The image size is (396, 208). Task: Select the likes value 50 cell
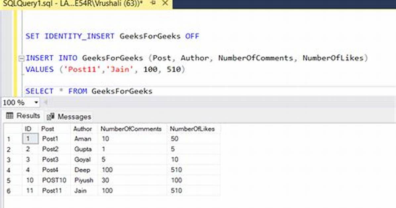193,139
